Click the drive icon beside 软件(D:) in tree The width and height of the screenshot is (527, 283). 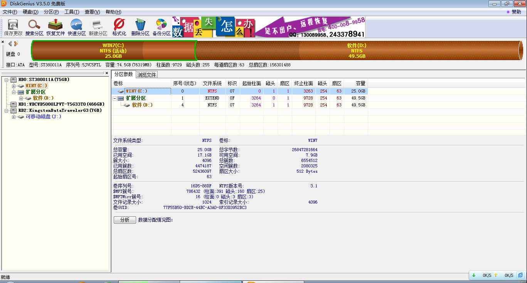pos(28,98)
